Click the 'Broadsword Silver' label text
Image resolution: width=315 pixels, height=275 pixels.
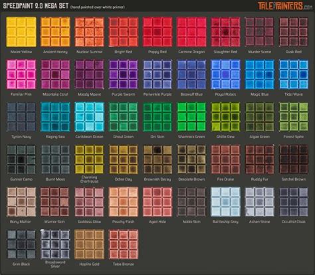(x=55, y=264)
